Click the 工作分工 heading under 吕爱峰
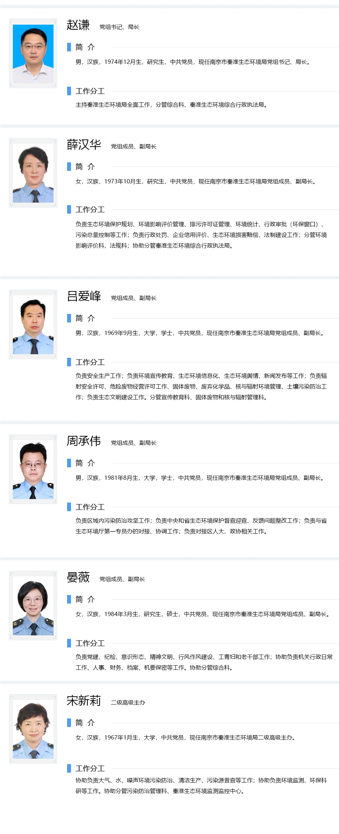Viewport: 339px width, 834px height. pos(90,362)
